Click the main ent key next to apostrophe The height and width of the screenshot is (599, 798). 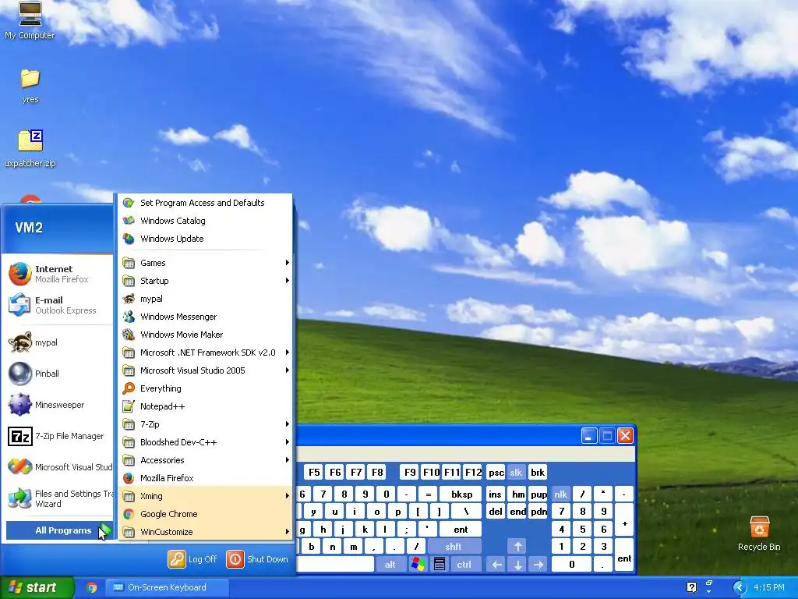coord(461,530)
